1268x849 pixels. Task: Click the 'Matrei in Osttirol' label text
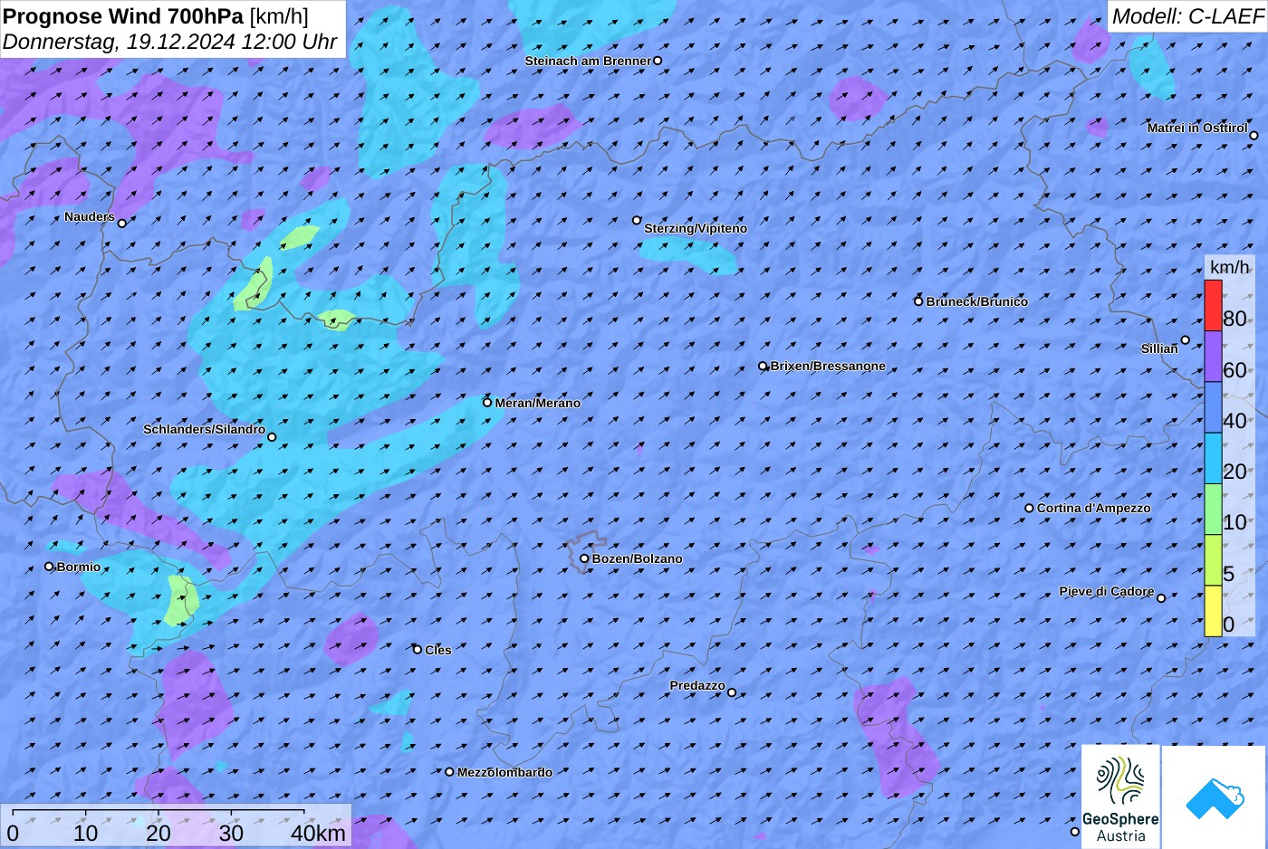[x=1197, y=128]
